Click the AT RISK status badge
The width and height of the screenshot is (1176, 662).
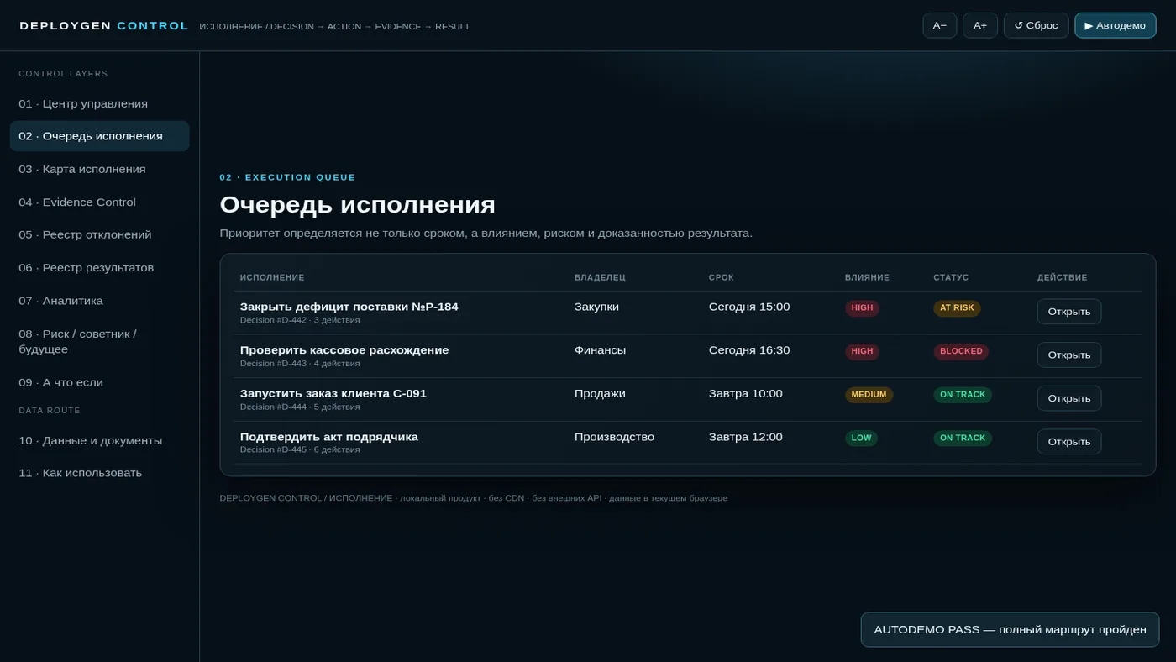[x=957, y=308]
